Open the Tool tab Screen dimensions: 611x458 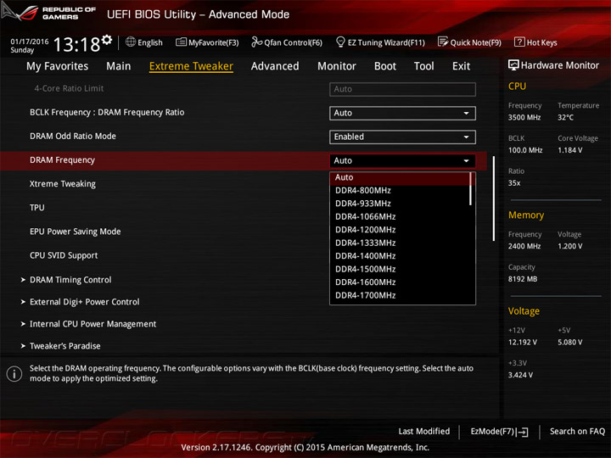click(x=424, y=66)
